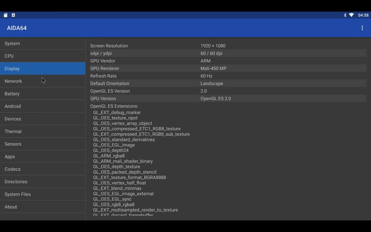Browse the Directories section
This screenshot has width=371, height=232.
[43, 182]
